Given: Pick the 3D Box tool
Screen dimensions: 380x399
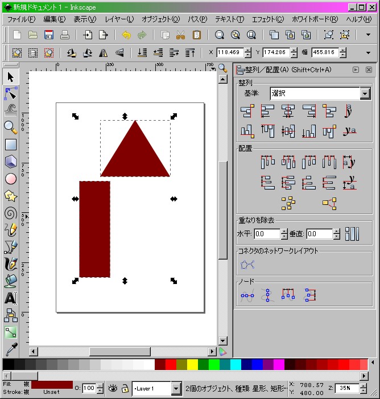Looking at the screenshot, I should point(11,162).
